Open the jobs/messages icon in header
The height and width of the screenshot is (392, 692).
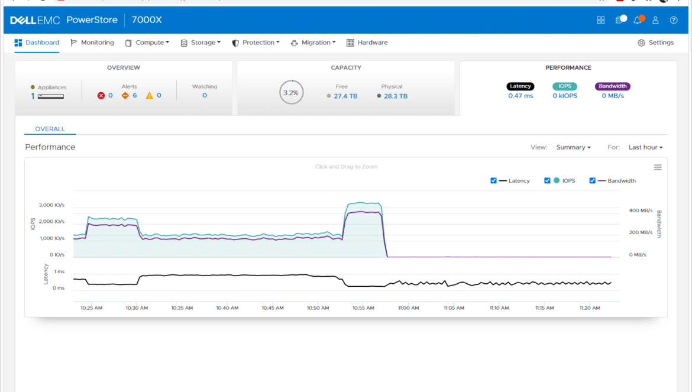point(620,20)
